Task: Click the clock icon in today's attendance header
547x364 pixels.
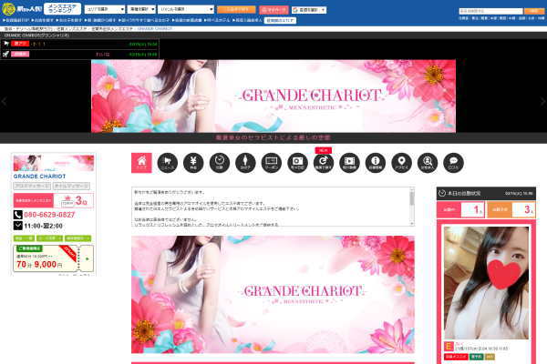Action: coord(442,193)
